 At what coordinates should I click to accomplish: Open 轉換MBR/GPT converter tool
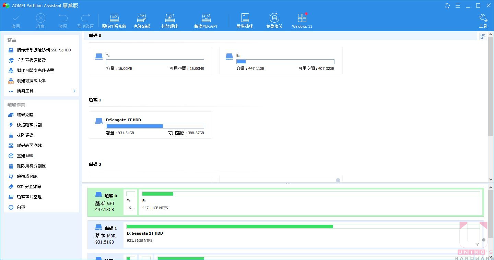[206, 21]
